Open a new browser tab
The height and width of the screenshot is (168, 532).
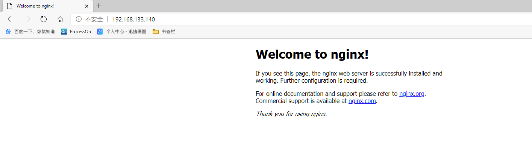tap(99, 6)
